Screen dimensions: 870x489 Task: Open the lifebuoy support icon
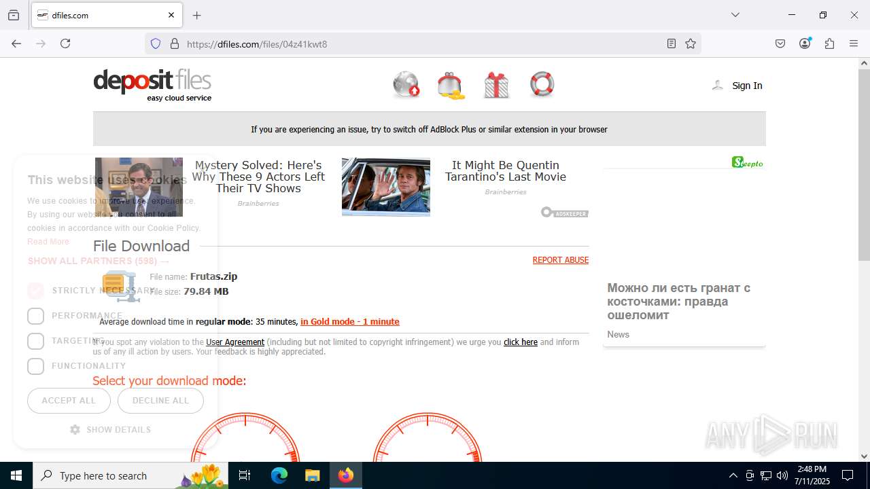[x=542, y=84]
